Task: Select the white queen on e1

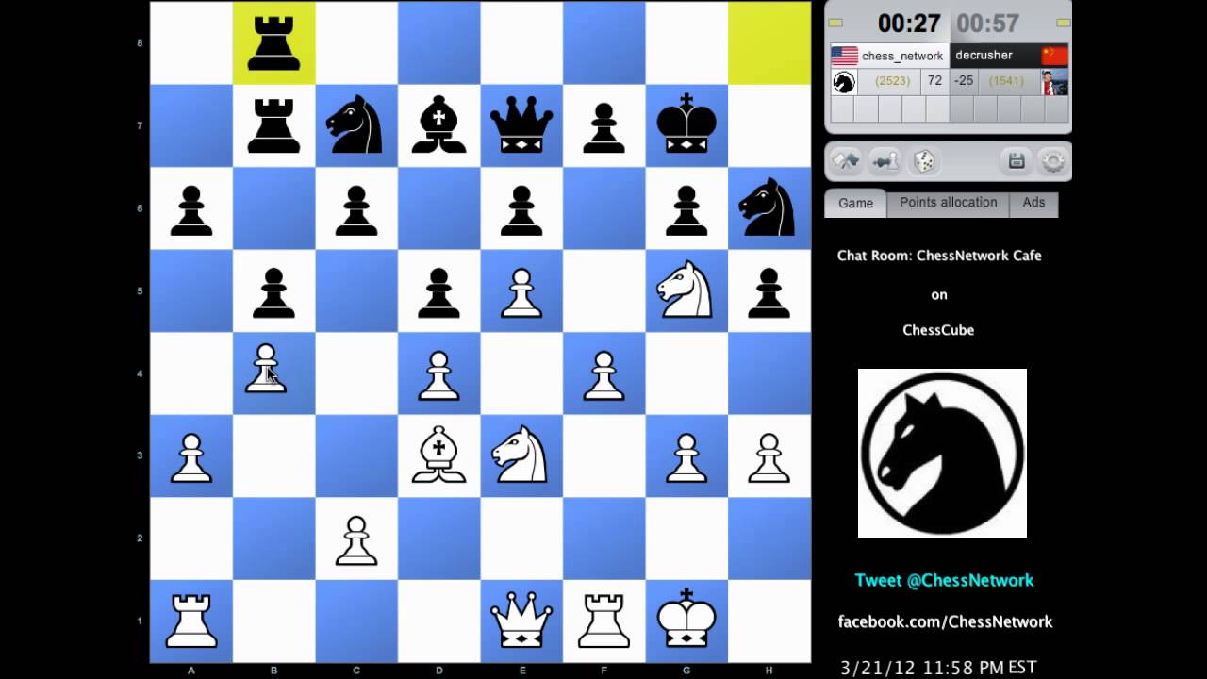Action: tap(521, 621)
